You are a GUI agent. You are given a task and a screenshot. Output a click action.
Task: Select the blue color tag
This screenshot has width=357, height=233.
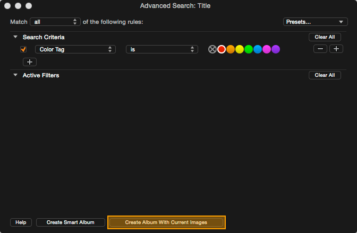pos(258,49)
